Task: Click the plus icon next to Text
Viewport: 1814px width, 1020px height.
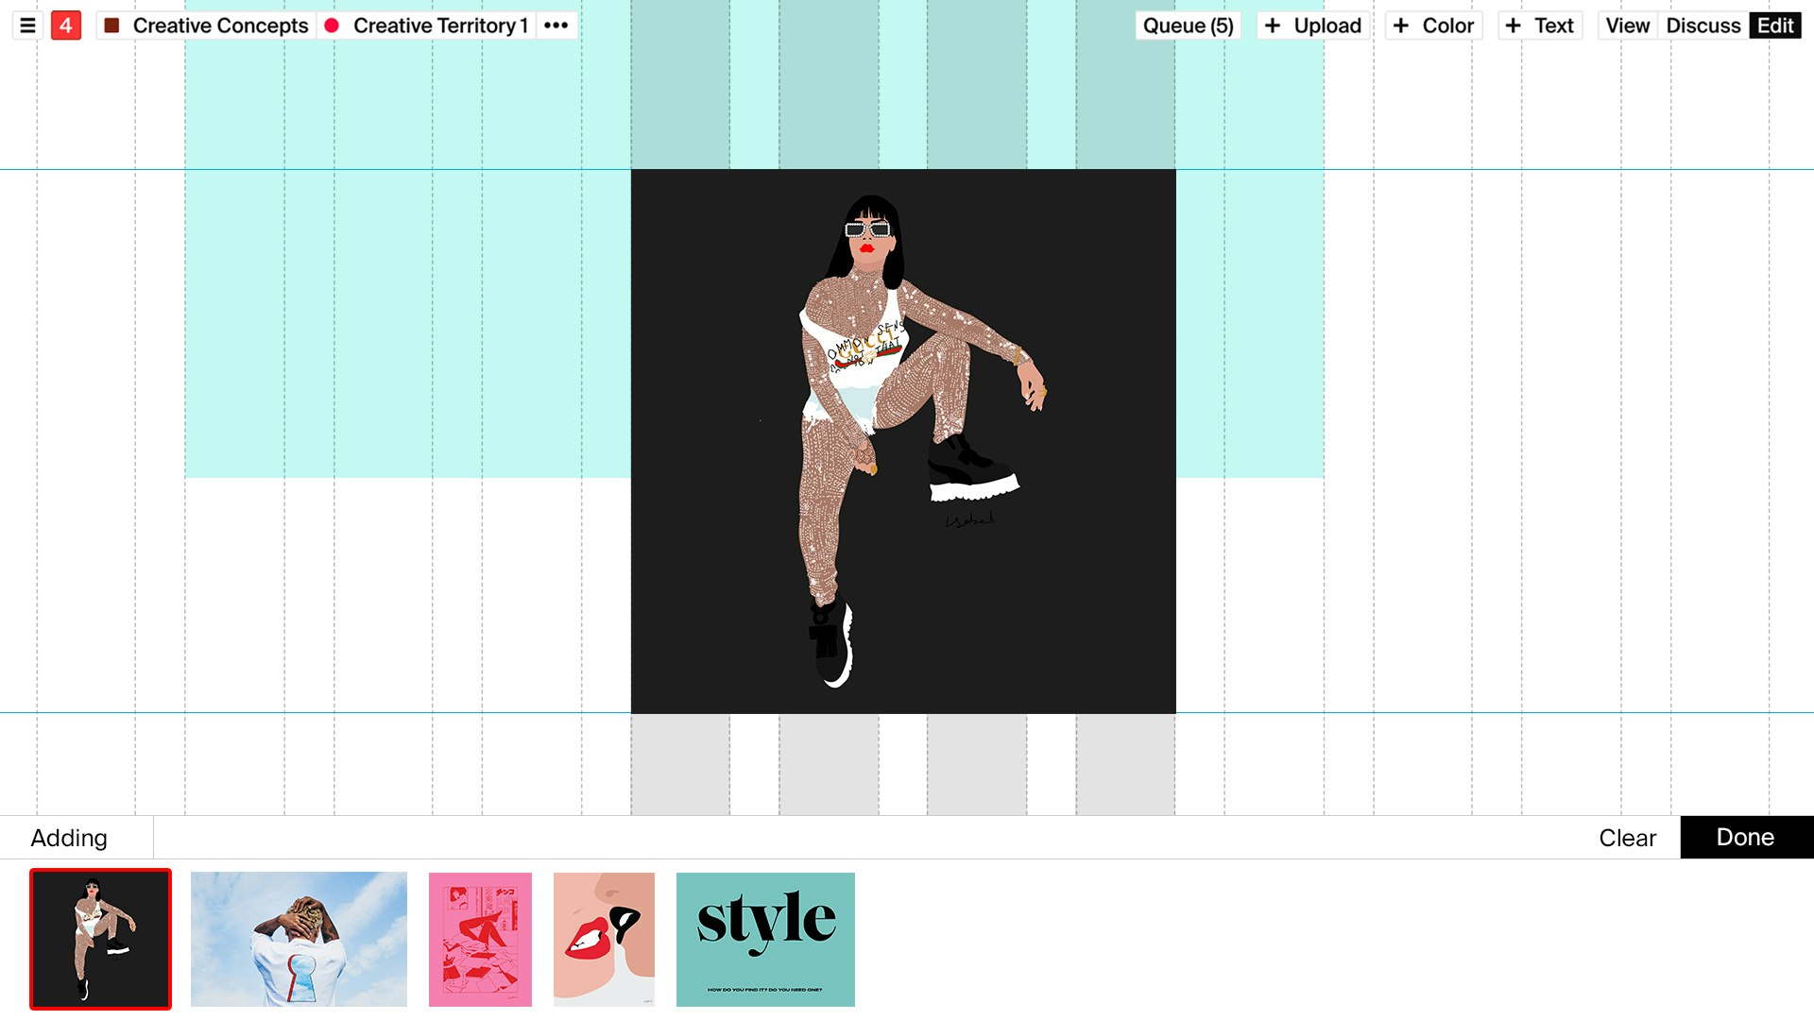Action: pos(1514,25)
